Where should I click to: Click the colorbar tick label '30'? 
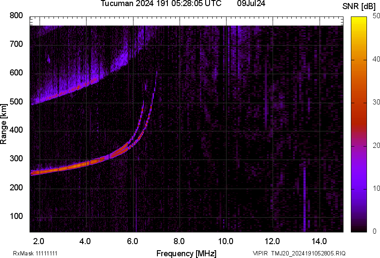(376, 102)
